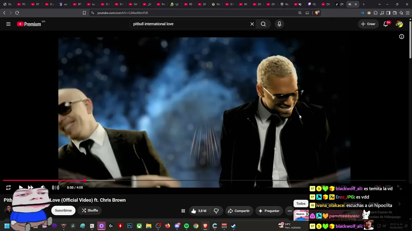412x231 pixels.
Task: Open the Windows Start menu
Action: click(x=7, y=226)
